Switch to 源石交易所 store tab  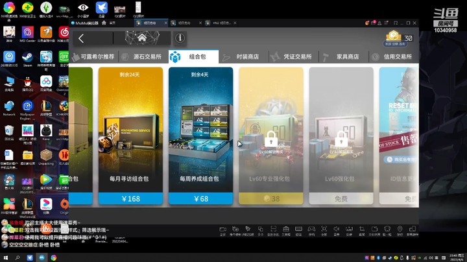click(143, 56)
